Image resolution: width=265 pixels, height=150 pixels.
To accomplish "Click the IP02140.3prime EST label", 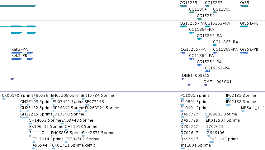I will [224, 139].
